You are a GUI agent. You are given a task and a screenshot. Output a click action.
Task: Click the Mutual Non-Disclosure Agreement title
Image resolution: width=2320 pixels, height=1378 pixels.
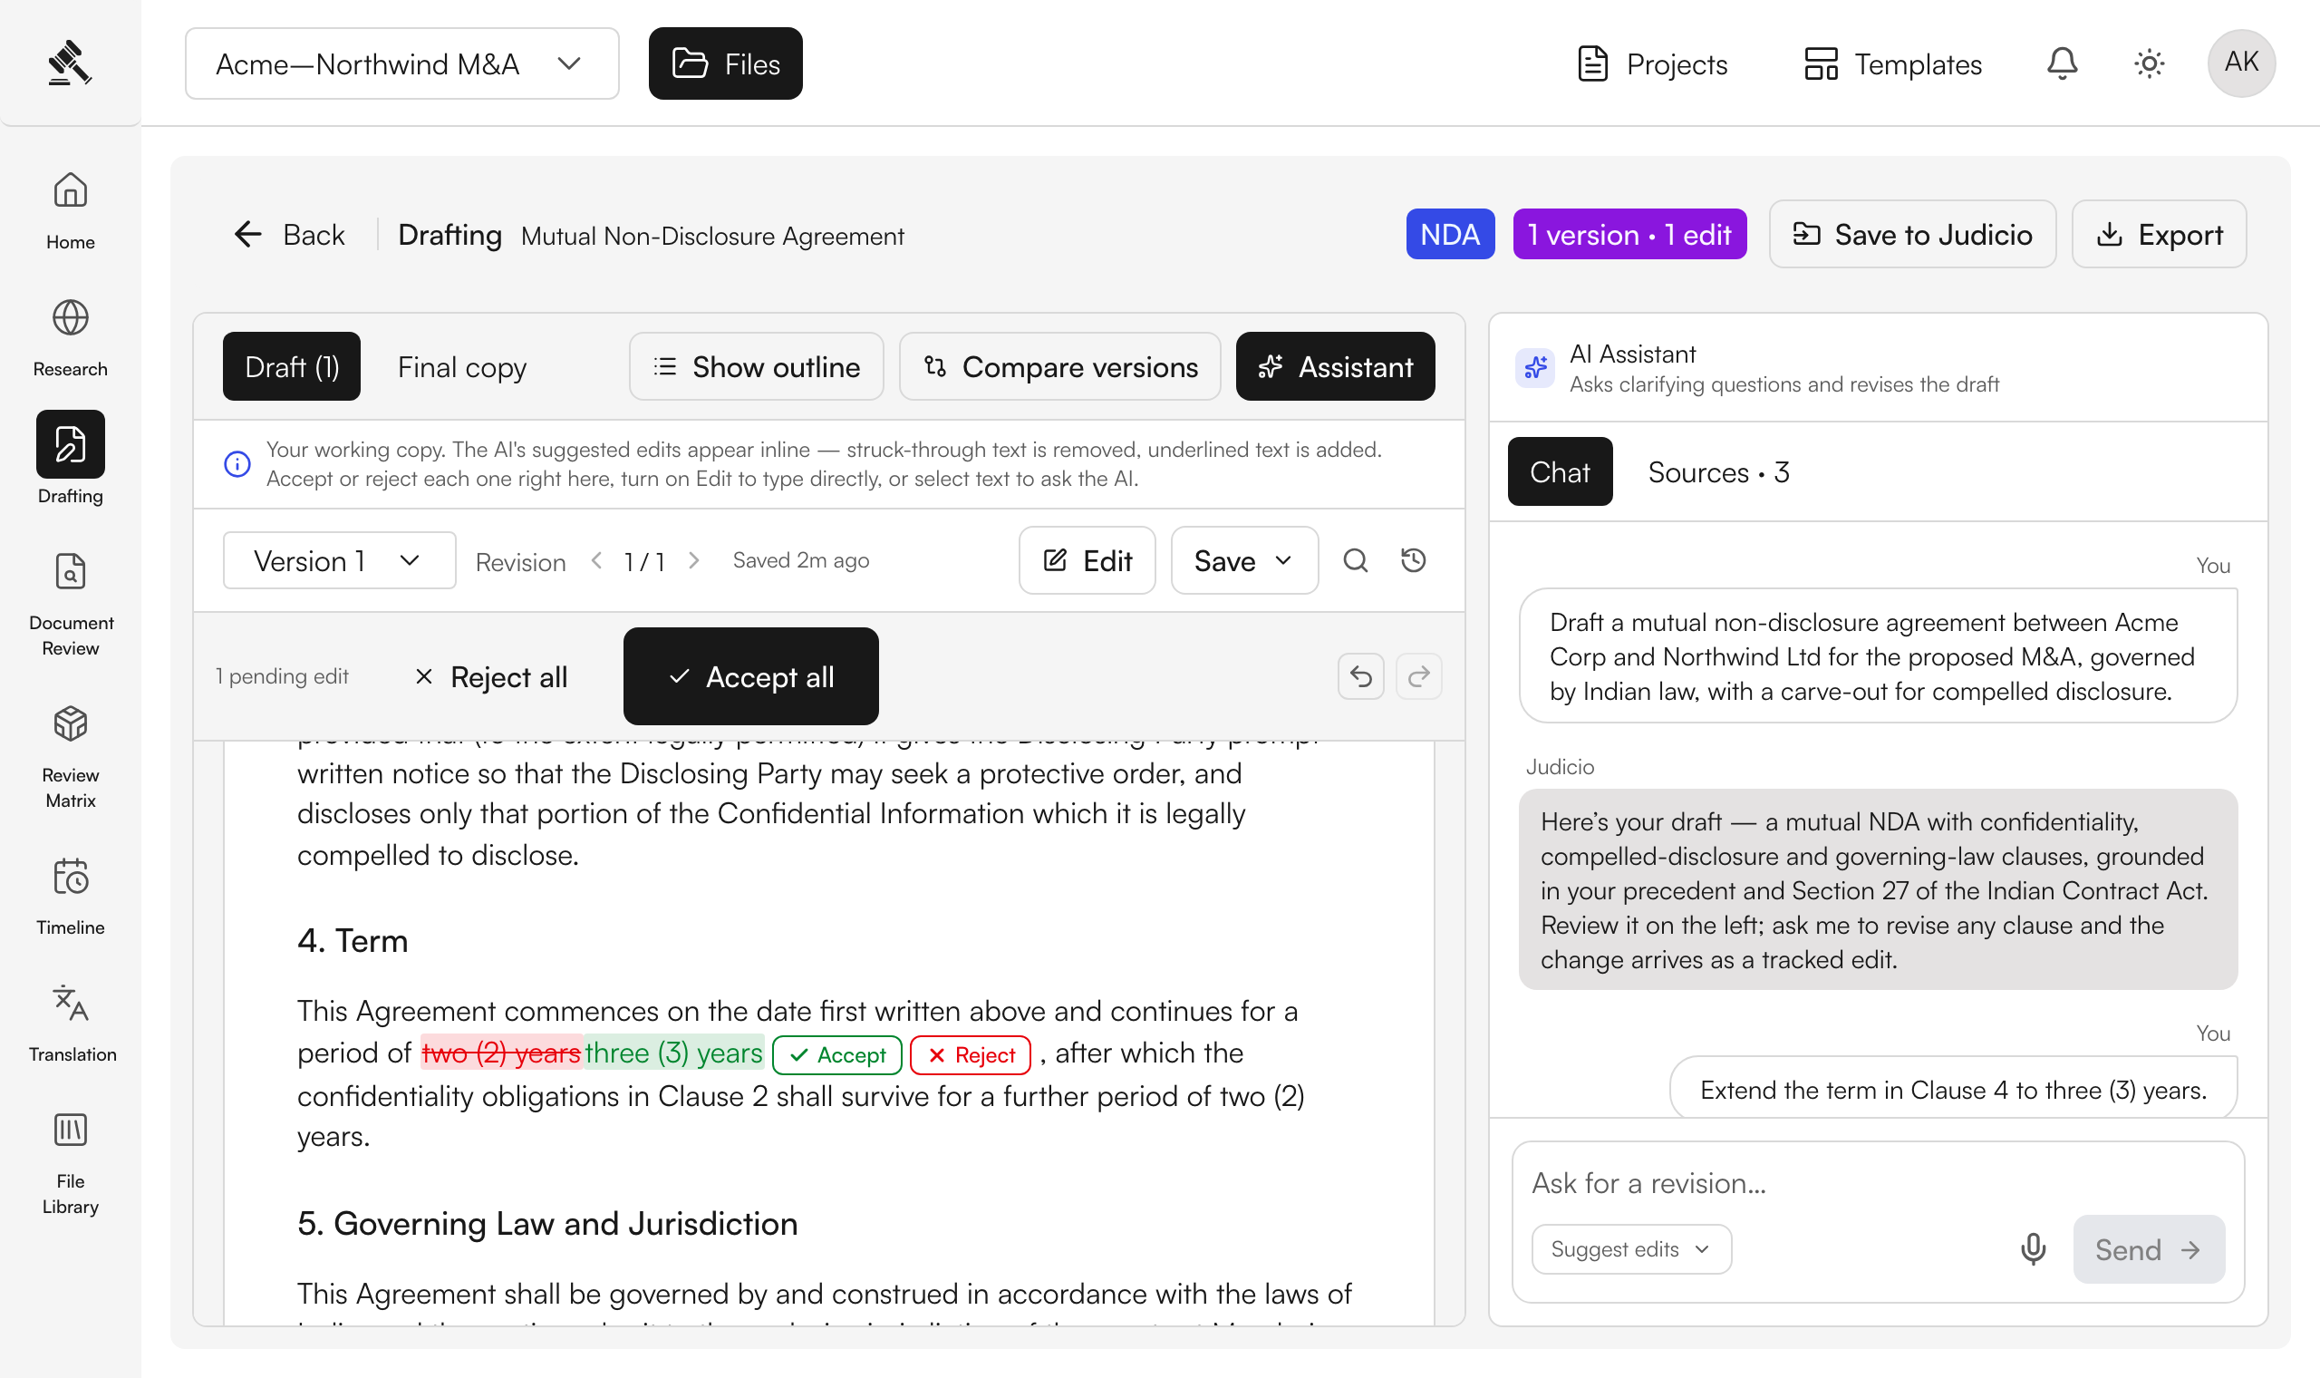click(x=712, y=236)
